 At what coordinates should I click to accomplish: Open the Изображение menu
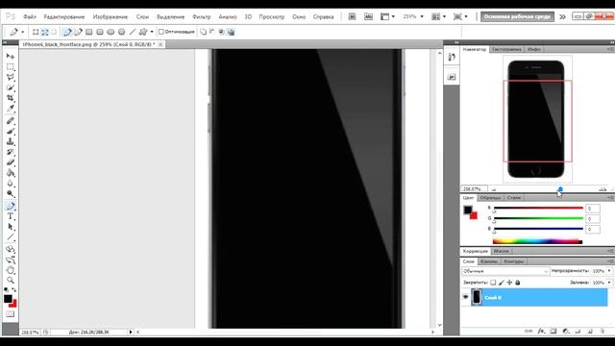click(x=111, y=17)
